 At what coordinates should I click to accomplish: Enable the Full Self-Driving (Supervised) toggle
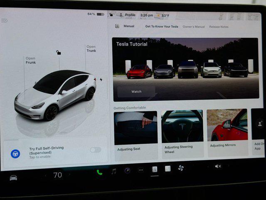click(96, 150)
